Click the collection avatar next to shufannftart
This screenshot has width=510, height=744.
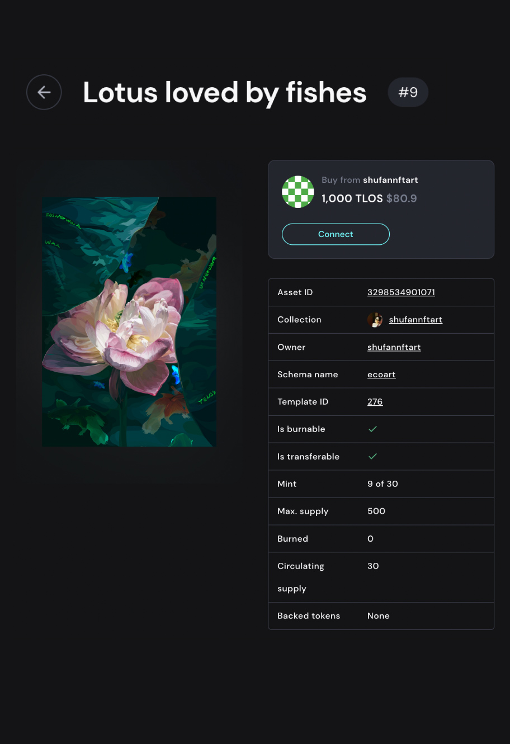pyautogui.click(x=375, y=320)
